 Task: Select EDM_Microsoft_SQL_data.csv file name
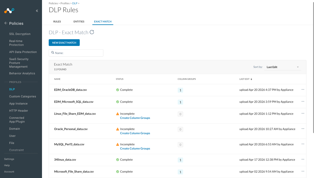pyautogui.click(x=74, y=102)
